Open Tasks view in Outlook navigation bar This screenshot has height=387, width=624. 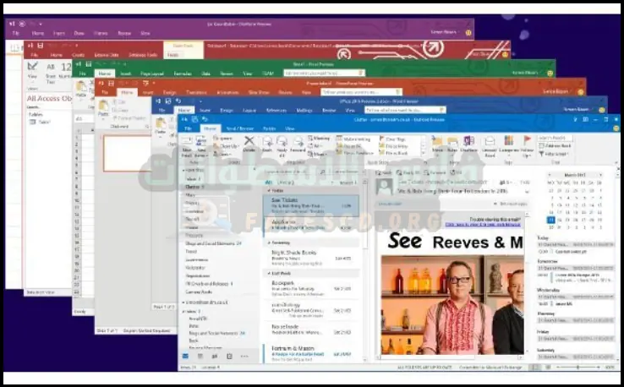230,356
